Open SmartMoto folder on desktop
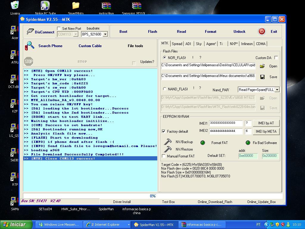The height and width of the screenshot is (229, 305). (76, 7)
